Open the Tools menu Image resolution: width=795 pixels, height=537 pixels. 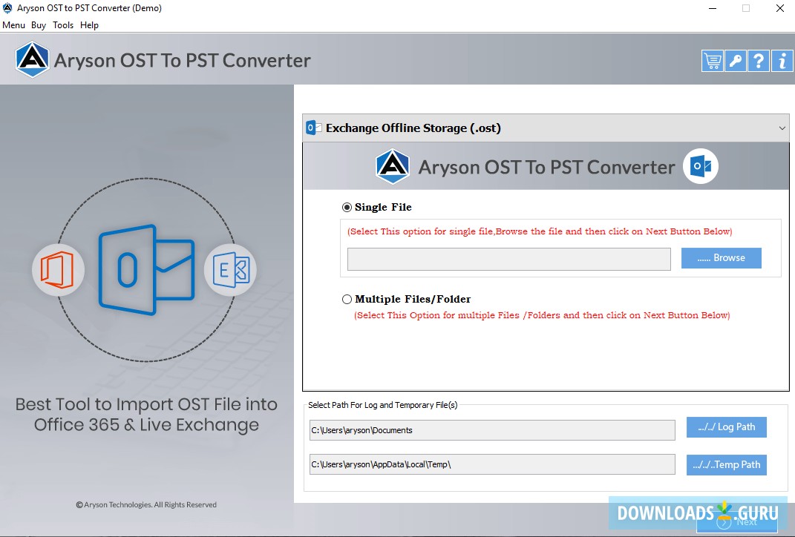pos(63,24)
